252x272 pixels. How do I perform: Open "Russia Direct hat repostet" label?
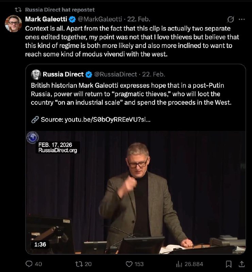coord(60,10)
